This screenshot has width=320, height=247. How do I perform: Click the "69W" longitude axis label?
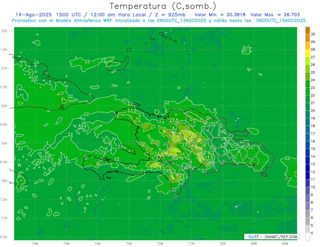pyautogui.click(x=254, y=243)
